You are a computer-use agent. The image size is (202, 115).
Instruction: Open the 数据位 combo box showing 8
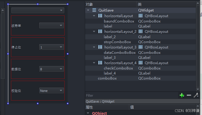click(52, 69)
